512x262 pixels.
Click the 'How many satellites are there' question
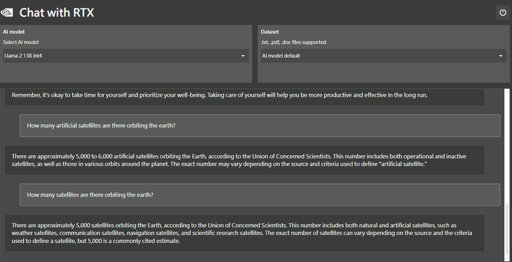tap(260, 195)
